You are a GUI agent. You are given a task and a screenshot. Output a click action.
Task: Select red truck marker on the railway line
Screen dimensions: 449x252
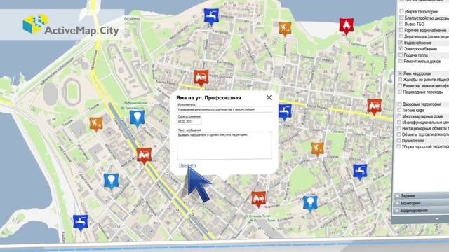[144, 155]
